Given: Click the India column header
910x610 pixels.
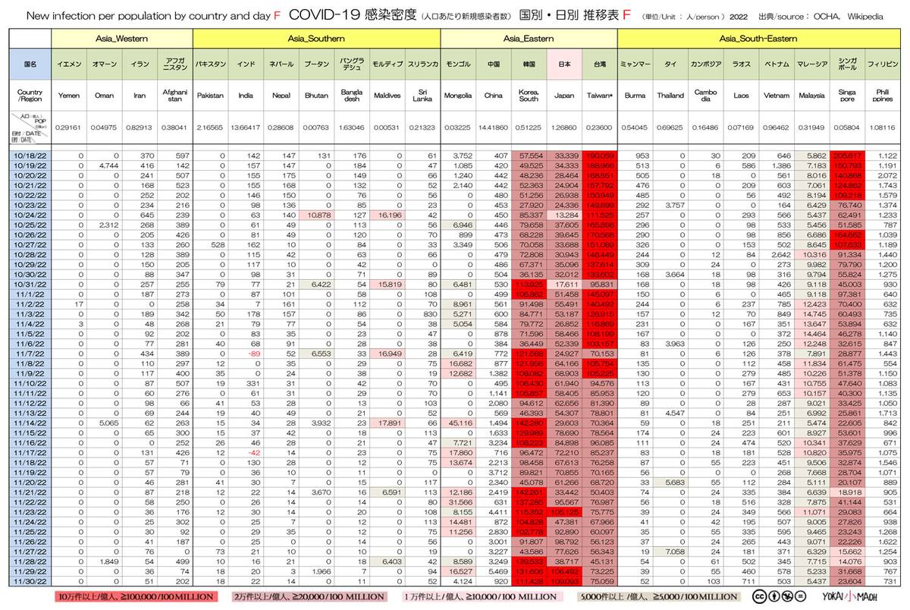Looking at the screenshot, I should (x=246, y=96).
